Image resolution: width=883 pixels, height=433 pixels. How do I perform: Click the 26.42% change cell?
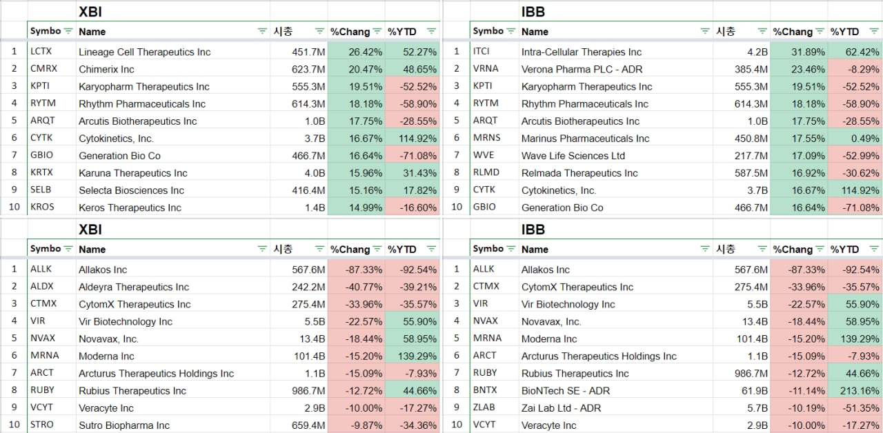coord(357,52)
